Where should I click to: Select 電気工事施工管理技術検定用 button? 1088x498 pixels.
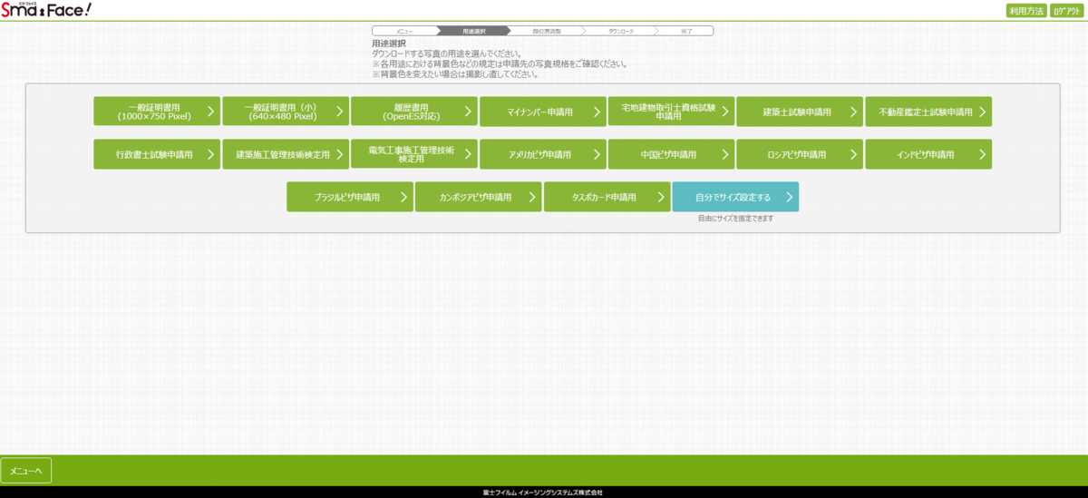[413, 154]
